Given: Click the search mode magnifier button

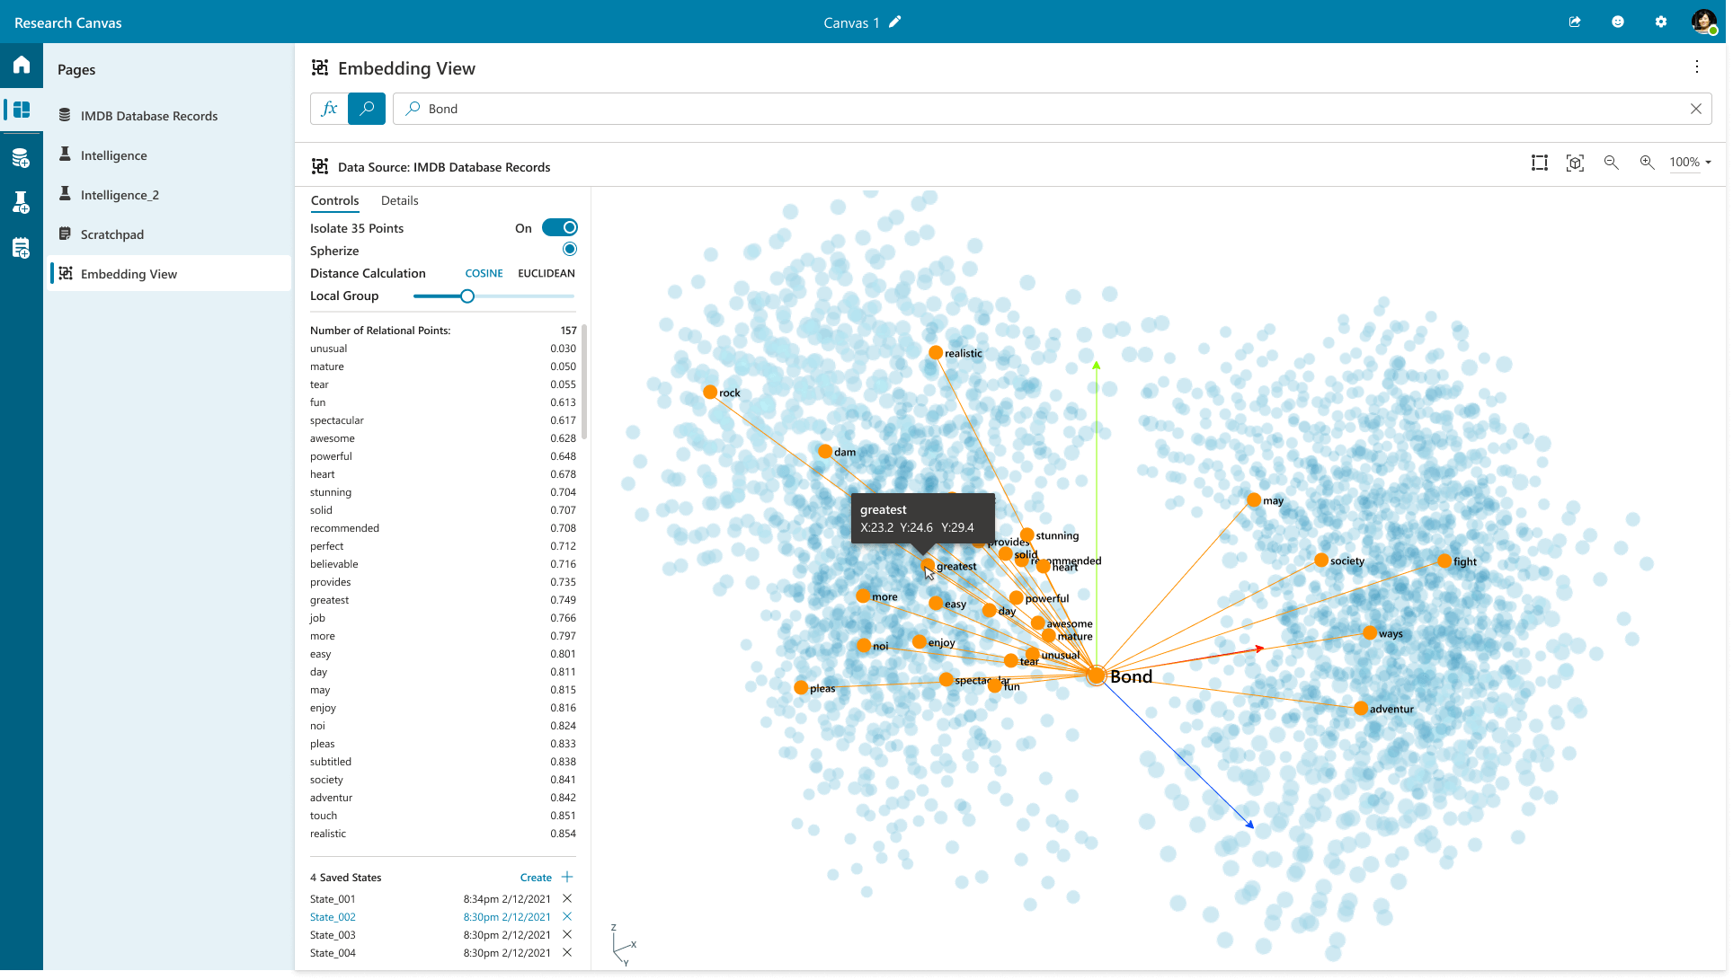Looking at the screenshot, I should [x=367, y=109].
